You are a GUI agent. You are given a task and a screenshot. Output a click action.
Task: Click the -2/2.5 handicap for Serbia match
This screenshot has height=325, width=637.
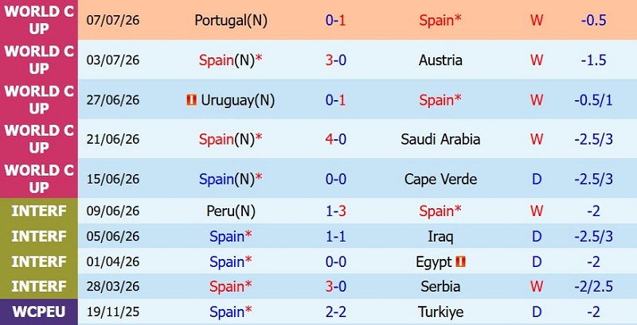point(593,287)
